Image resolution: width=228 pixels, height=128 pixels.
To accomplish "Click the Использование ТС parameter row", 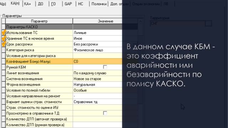I will coord(39,33).
